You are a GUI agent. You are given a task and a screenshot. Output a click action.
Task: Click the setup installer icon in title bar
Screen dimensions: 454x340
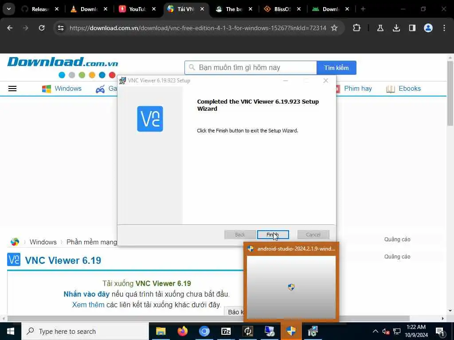[123, 81]
